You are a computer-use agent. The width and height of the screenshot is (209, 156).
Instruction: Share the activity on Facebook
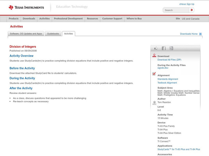click(x=164, y=48)
